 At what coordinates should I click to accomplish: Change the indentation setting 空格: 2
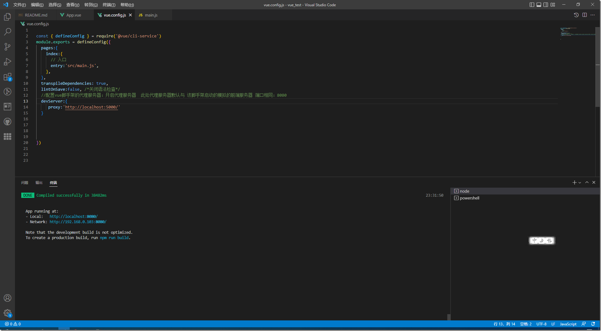526,324
